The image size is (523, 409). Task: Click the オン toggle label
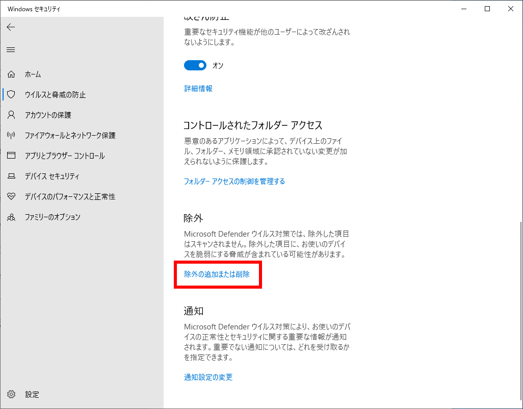(x=218, y=65)
